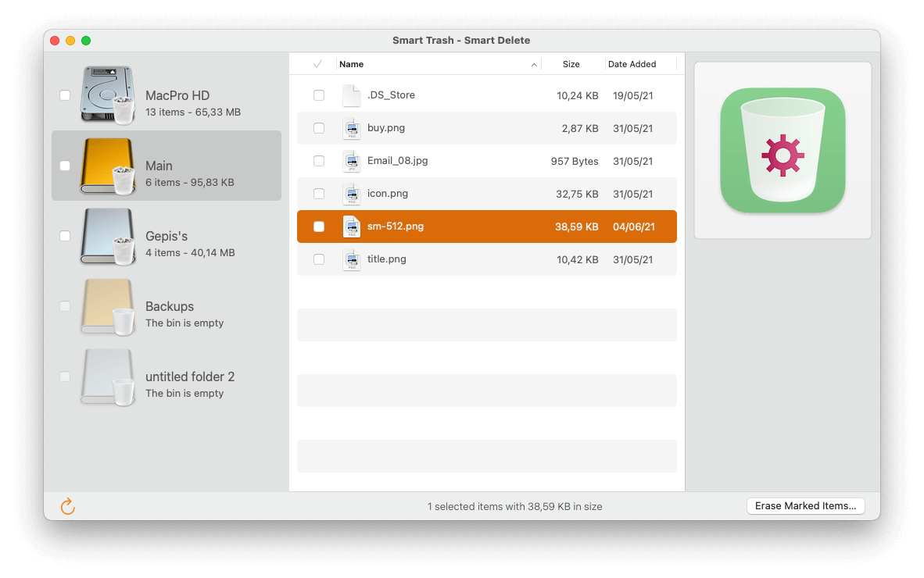Enable the checkbox for MacPro HD
924x578 pixels.
click(x=65, y=95)
